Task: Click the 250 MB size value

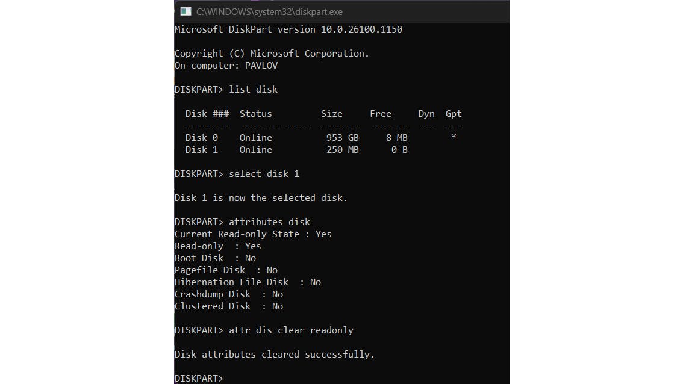Action: point(342,150)
